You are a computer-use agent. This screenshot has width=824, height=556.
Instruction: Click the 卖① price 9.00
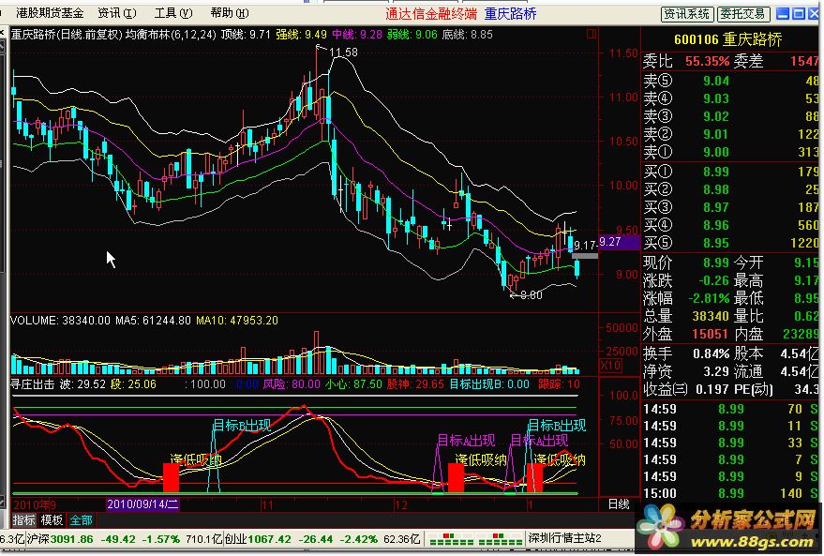point(716,152)
